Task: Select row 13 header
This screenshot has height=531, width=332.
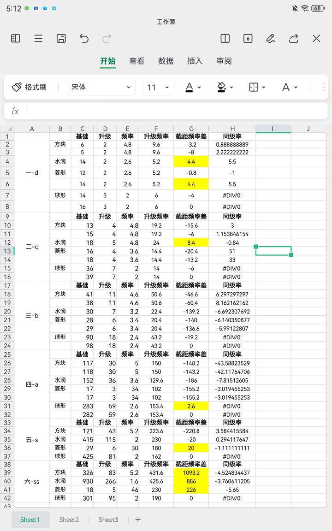Action: pyautogui.click(x=7, y=251)
